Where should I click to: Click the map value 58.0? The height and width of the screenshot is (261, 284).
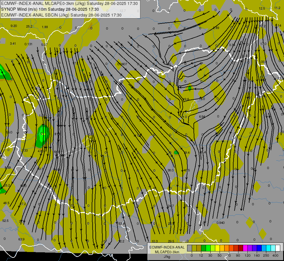[x=23, y=186]
